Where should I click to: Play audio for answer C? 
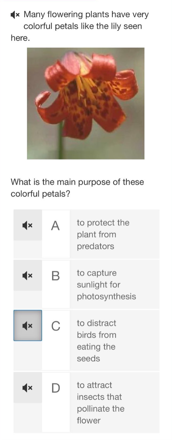pos(28,325)
